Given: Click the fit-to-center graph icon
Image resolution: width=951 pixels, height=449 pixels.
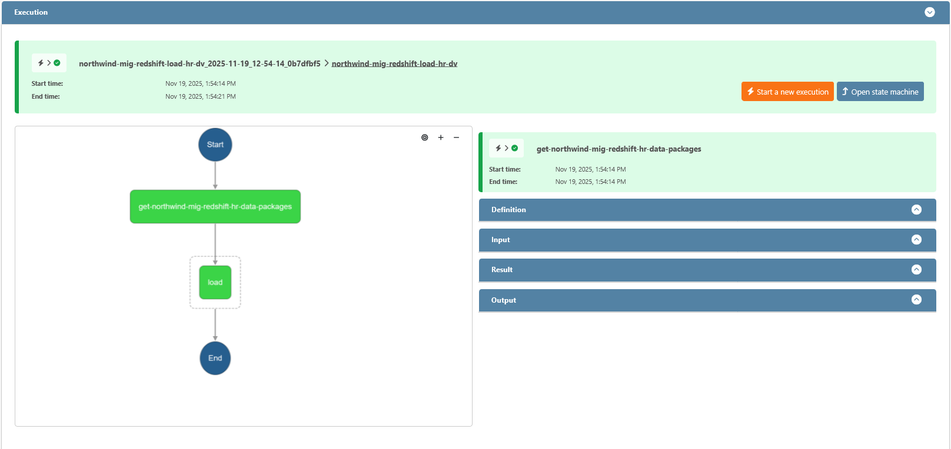Looking at the screenshot, I should [424, 138].
